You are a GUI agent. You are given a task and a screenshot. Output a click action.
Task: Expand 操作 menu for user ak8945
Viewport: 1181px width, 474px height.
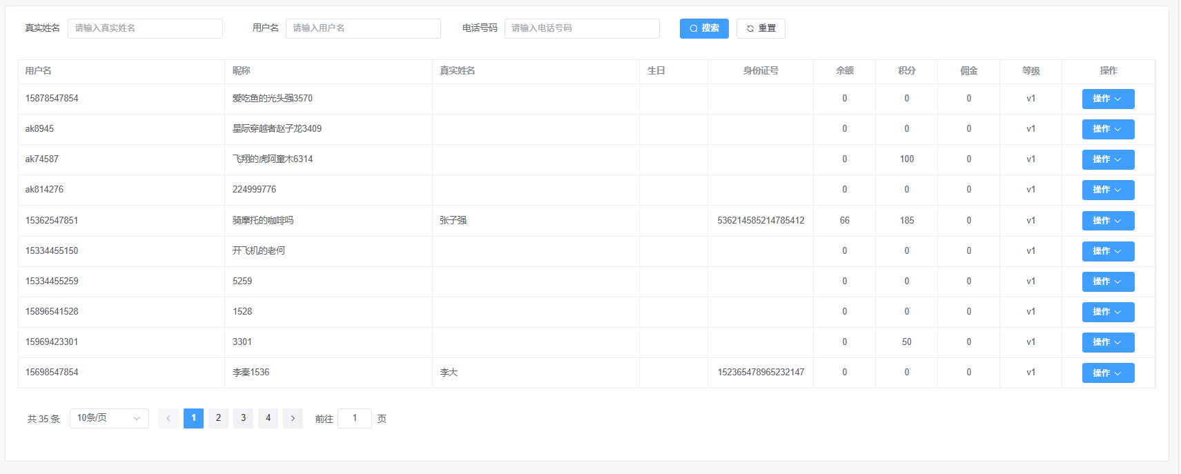1107,129
